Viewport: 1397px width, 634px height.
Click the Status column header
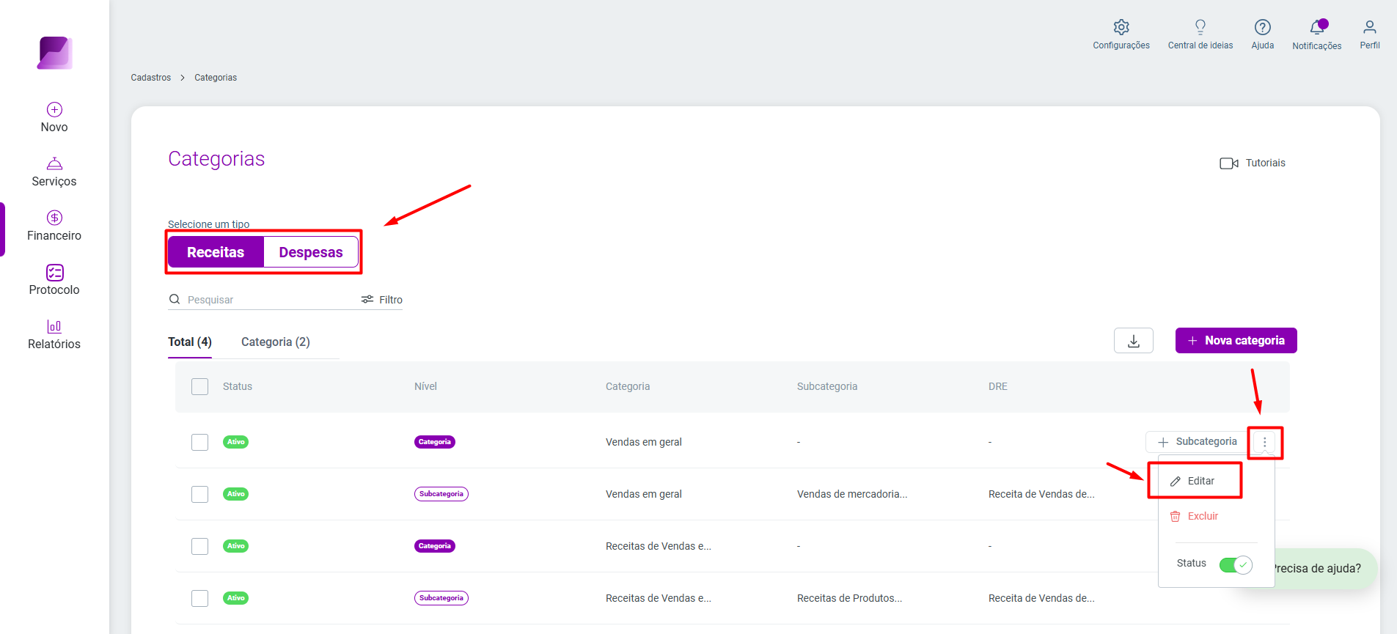coord(238,386)
